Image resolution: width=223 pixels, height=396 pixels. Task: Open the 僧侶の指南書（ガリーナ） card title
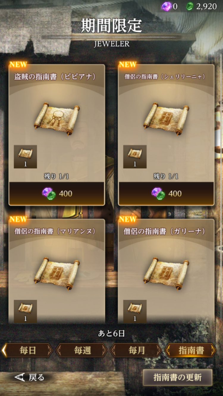coord(165,231)
